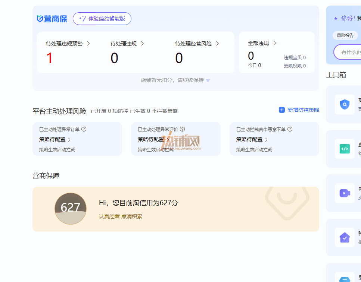Open the blue shield search tool icon
This screenshot has width=361, height=282.
pyautogui.click(x=345, y=105)
